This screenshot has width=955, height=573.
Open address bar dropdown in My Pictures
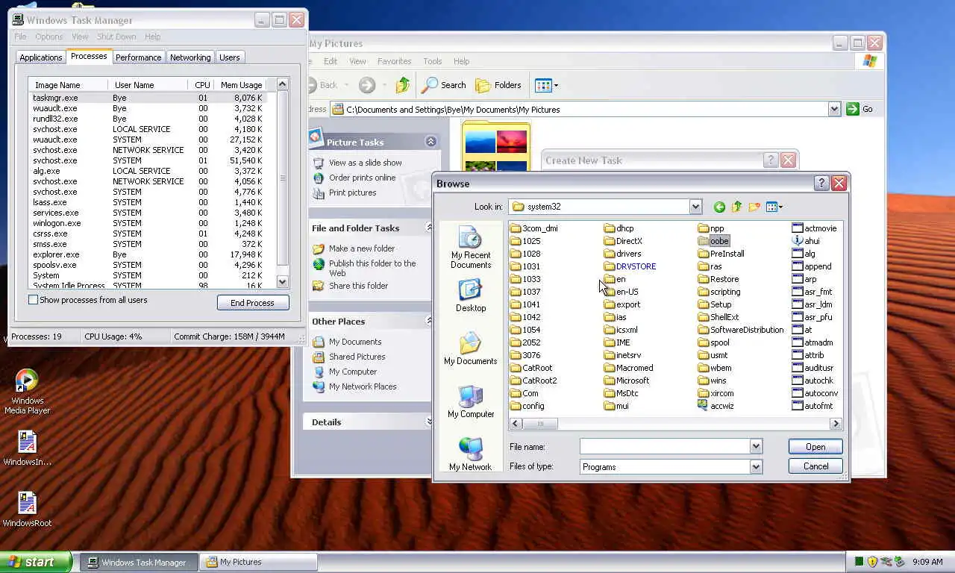point(834,109)
